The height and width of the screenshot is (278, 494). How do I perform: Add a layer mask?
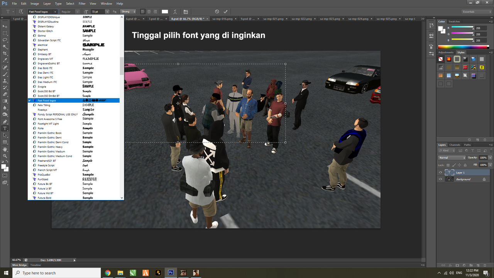click(x=457, y=265)
